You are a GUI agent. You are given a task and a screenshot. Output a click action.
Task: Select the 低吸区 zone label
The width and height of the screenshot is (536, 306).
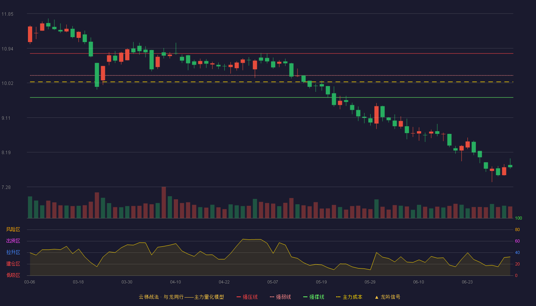(x=13, y=275)
